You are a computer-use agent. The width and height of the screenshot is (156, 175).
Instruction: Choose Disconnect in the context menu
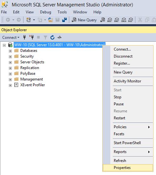pos(128,56)
